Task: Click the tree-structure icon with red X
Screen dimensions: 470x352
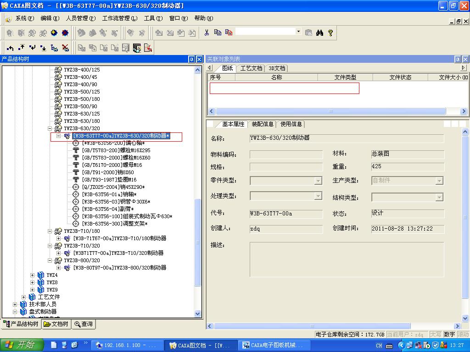Action: point(65,48)
